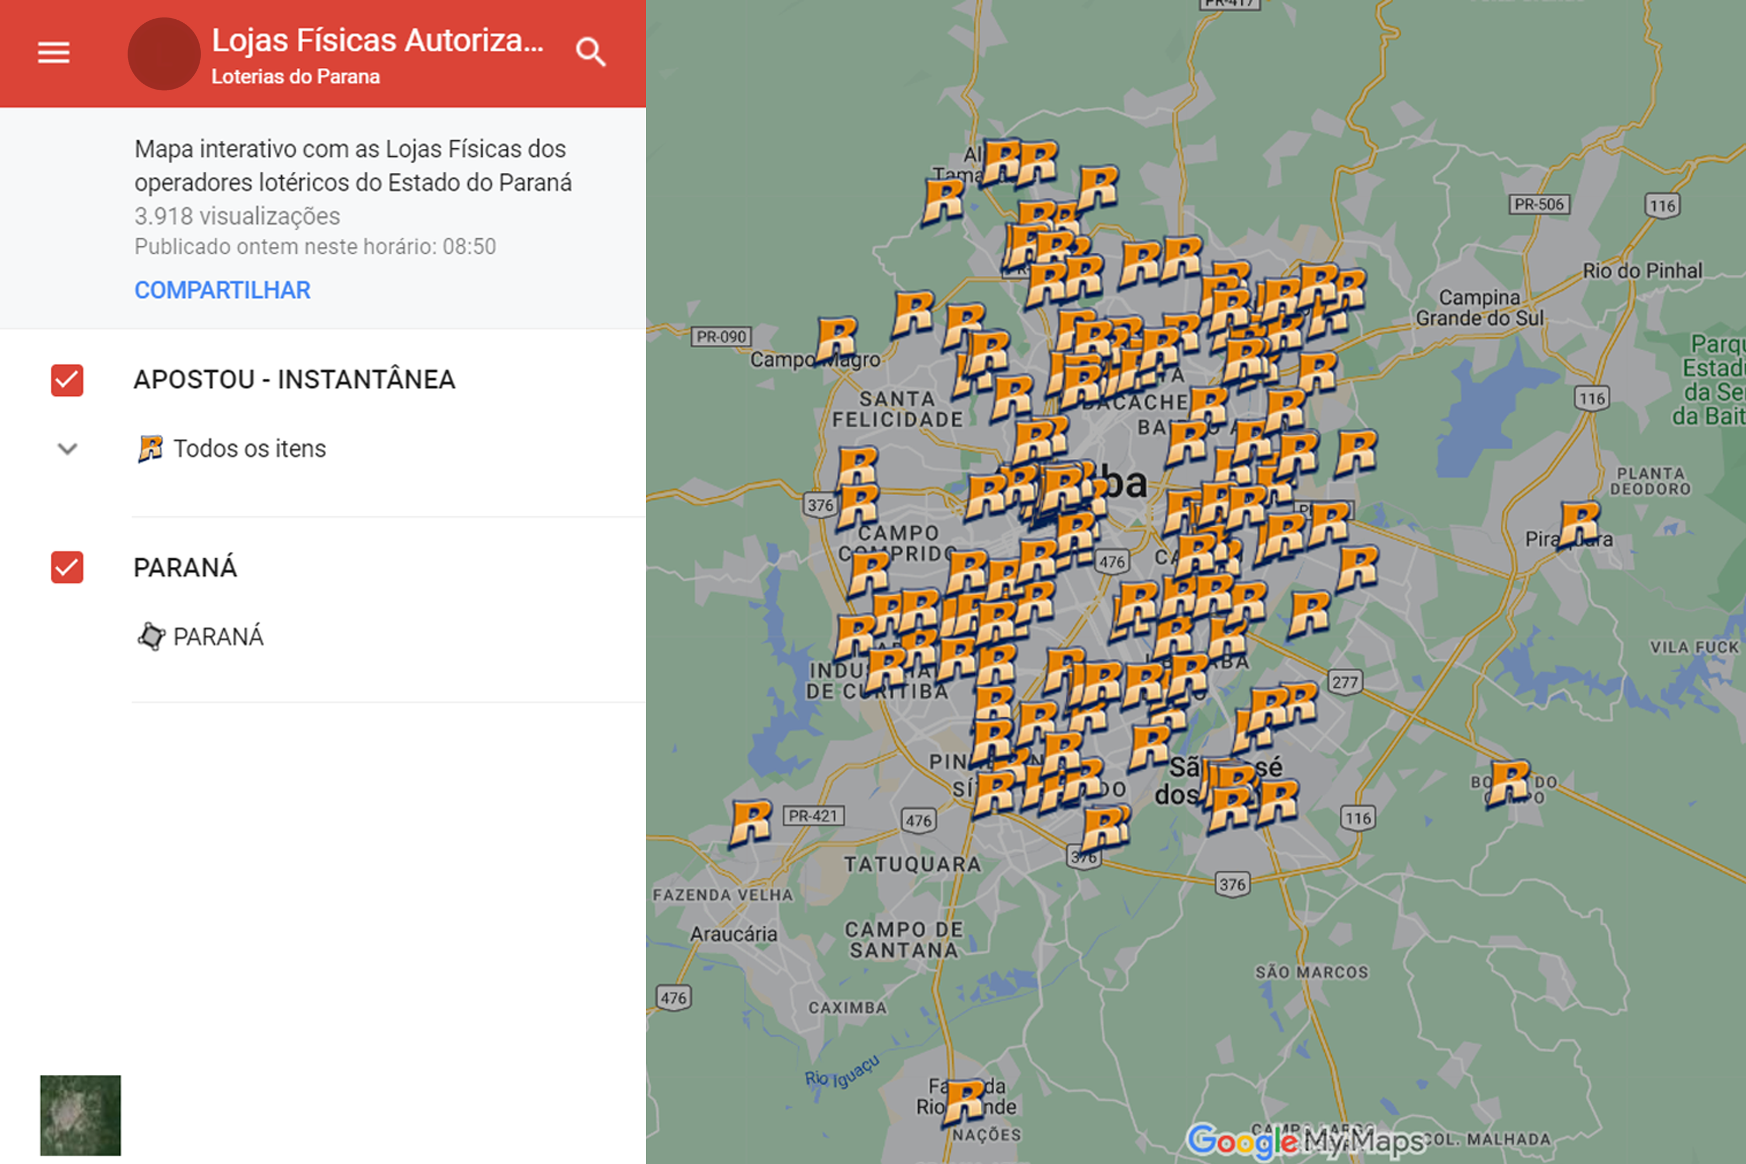The width and height of the screenshot is (1746, 1164).
Task: Open the hamburger menu in the header
Action: click(54, 53)
